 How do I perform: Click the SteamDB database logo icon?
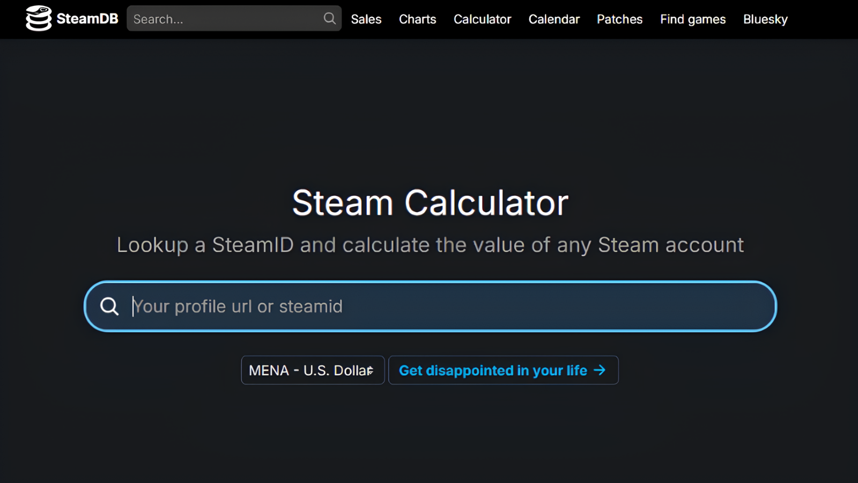(x=39, y=19)
